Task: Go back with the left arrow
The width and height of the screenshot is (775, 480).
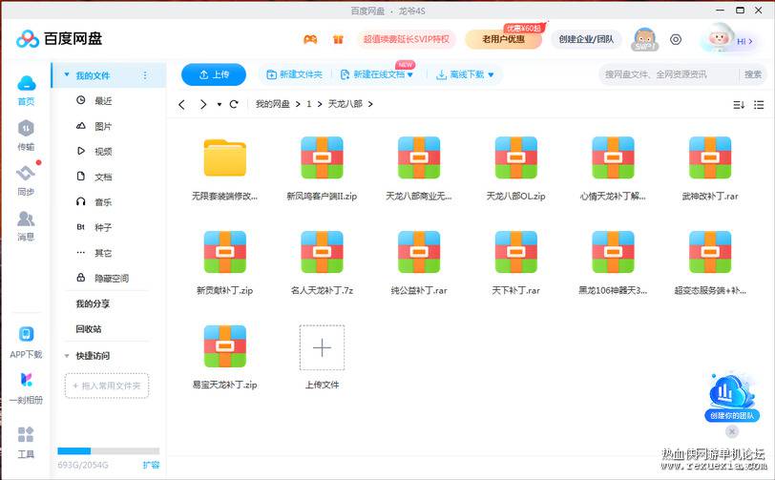Action: point(182,104)
